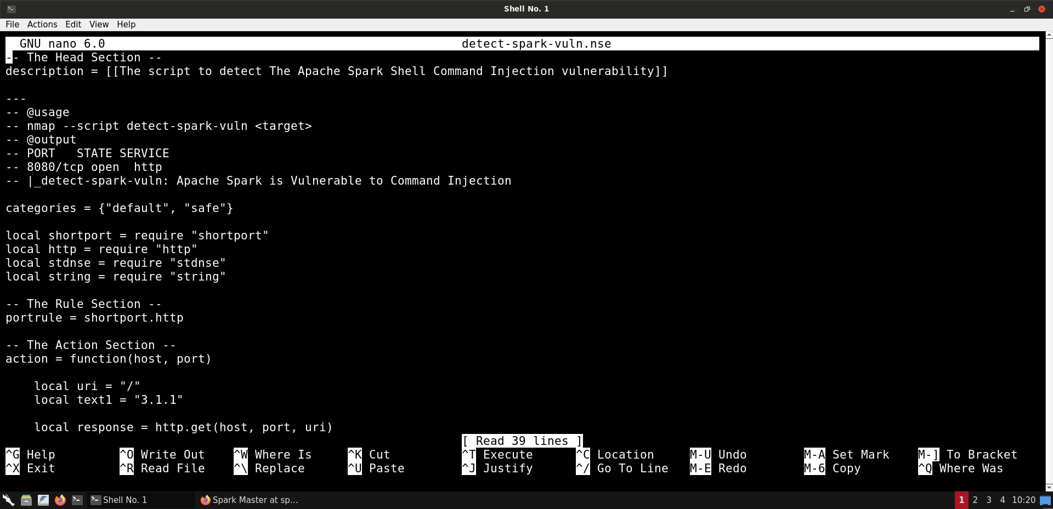Launch the file manager from the taskbar
Viewport: 1053px width, 509px height.
coord(26,500)
